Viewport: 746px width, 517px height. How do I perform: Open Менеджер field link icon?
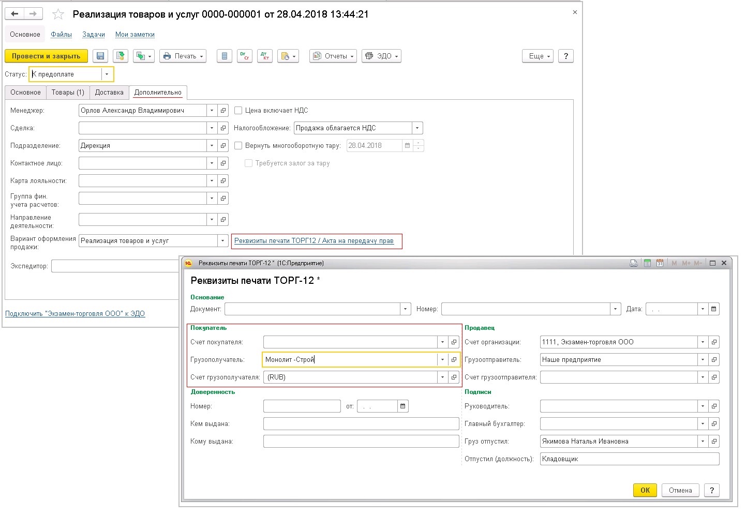pos(223,110)
